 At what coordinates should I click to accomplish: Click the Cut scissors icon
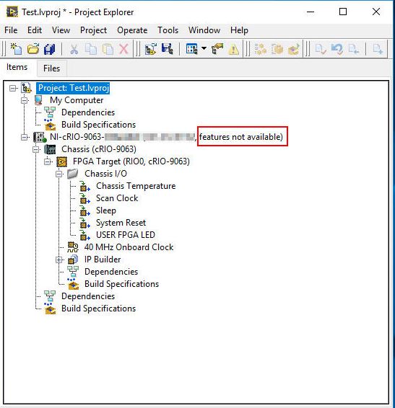74,49
